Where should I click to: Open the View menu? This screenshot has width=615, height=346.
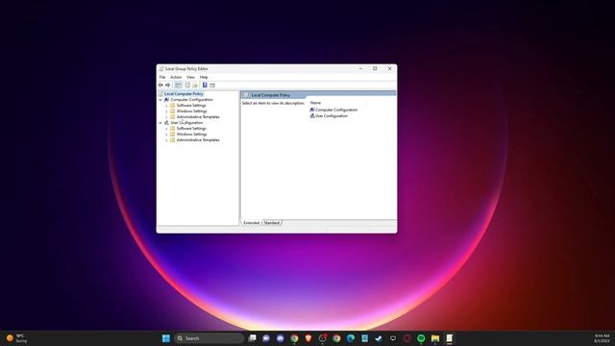[190, 77]
